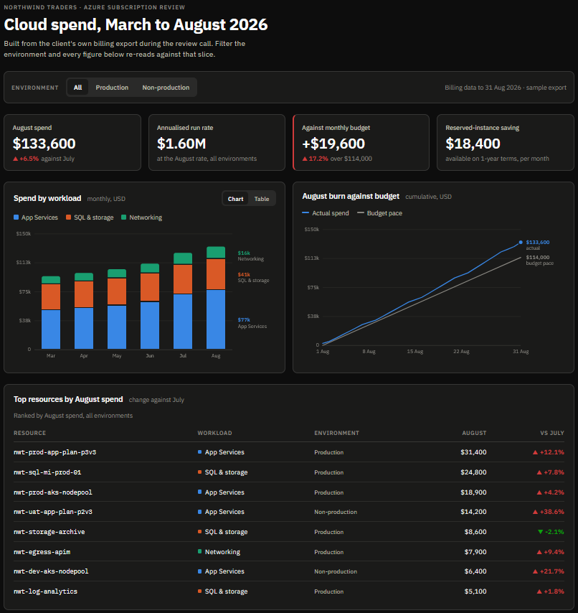578x613 pixels.
Task: Select the March stacked bar
Action: coord(51,312)
